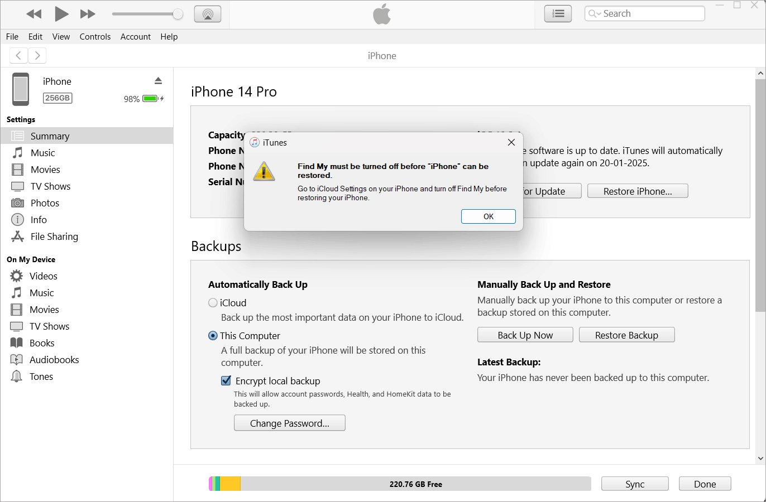Open the Help menu
This screenshot has height=502, width=766.
(x=169, y=37)
